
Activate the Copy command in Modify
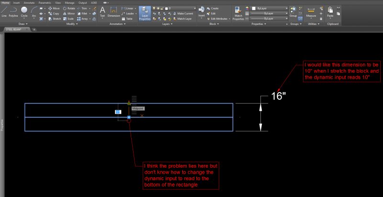pos(54,13)
